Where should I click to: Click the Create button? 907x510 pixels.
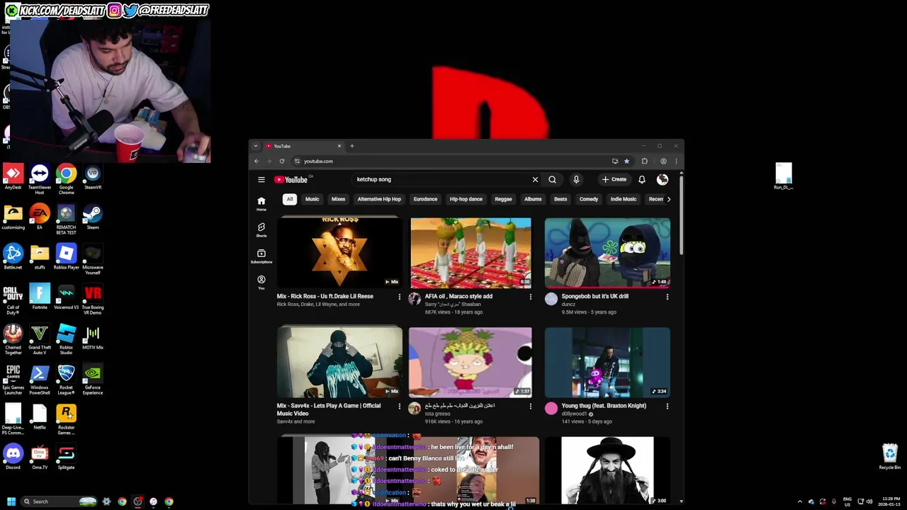614,180
